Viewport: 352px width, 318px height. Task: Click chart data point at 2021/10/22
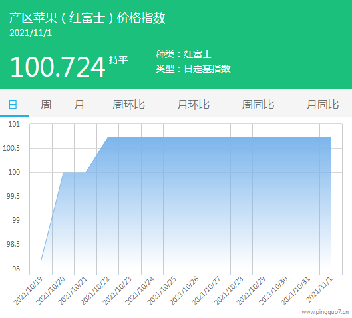click(108, 137)
